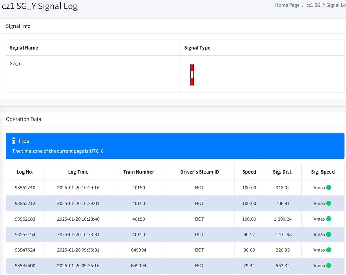The height and width of the screenshot is (275, 346).
Task: Click the Sig. Dist. column header
Action: (283, 172)
